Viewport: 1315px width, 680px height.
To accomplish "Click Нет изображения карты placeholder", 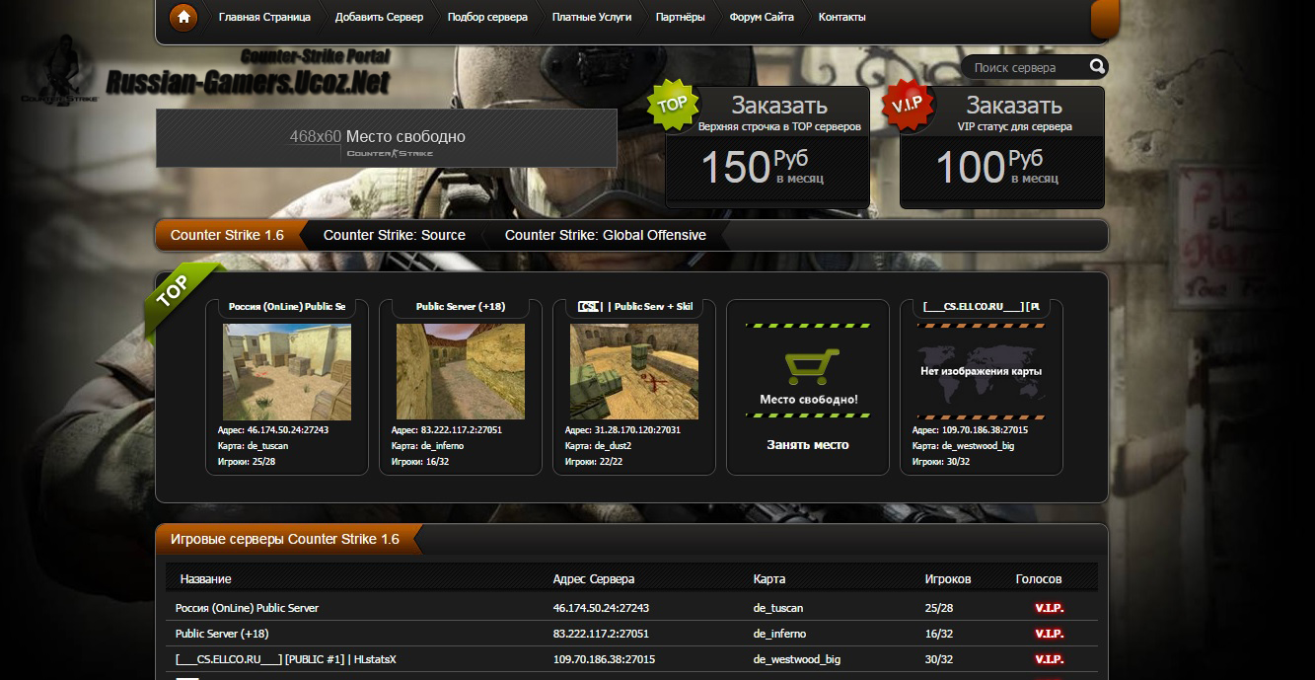I will 982,372.
